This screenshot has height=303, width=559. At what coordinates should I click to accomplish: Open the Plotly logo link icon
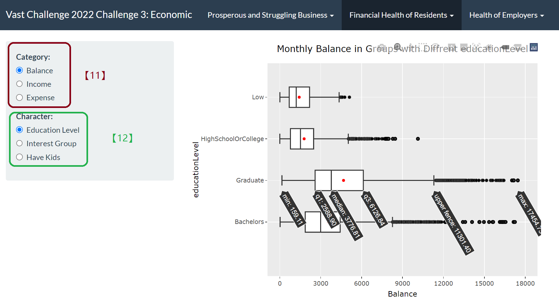(534, 47)
